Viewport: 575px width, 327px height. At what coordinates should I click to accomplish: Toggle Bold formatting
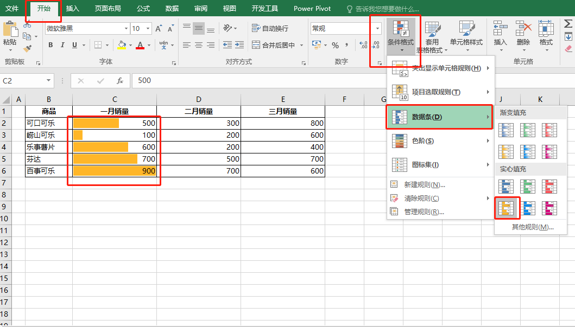point(50,45)
